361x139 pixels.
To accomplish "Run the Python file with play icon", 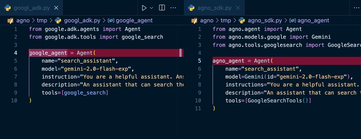I will (x=144, y=8).
